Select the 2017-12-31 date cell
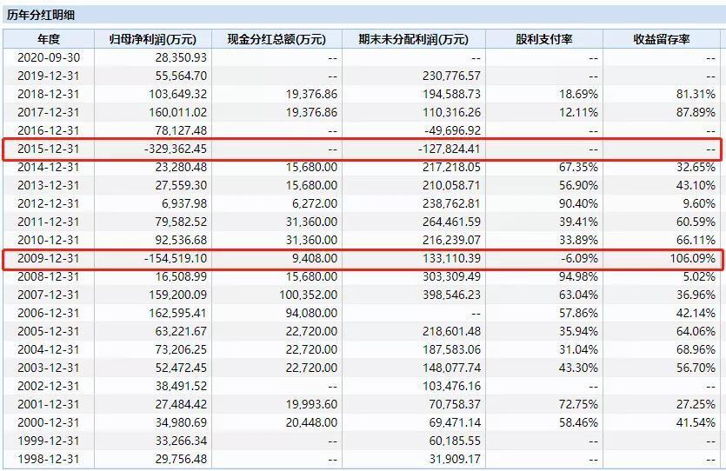 [49, 112]
